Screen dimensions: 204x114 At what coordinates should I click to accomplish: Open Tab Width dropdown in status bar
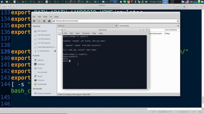164,112
